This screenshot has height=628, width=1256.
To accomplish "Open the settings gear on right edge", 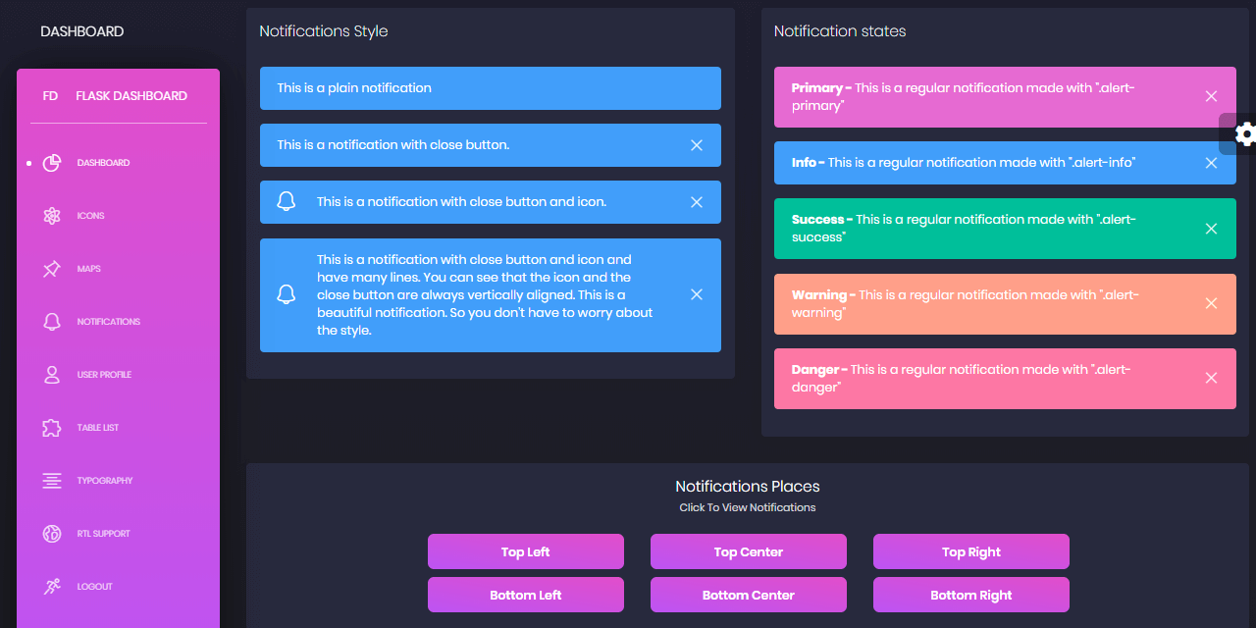I will click(1243, 134).
